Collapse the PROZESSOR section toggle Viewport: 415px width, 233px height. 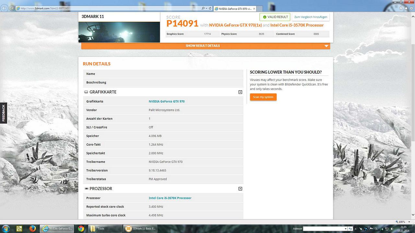coord(240,189)
